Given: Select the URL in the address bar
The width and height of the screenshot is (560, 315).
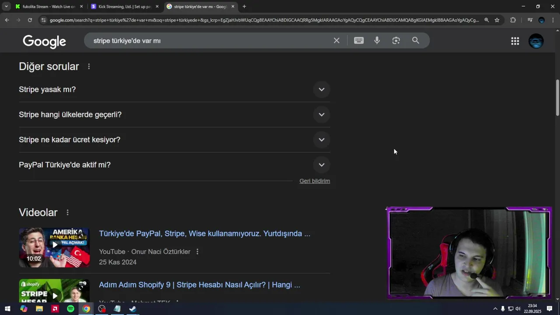Looking at the screenshot, I should click(264, 20).
